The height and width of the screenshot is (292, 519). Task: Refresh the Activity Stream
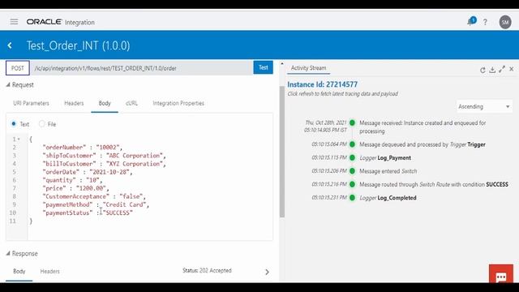pos(483,70)
